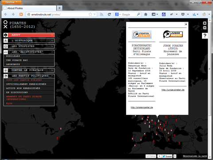Viewport: 213px width, 160px height.
Task: Reload the page with refresh icon
Action: [109, 14]
